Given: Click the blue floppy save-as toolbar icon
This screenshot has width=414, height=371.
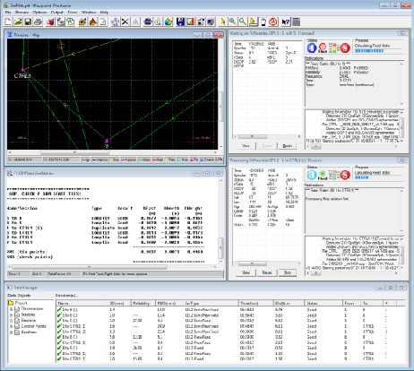Looking at the screenshot, I should (x=180, y=22).
